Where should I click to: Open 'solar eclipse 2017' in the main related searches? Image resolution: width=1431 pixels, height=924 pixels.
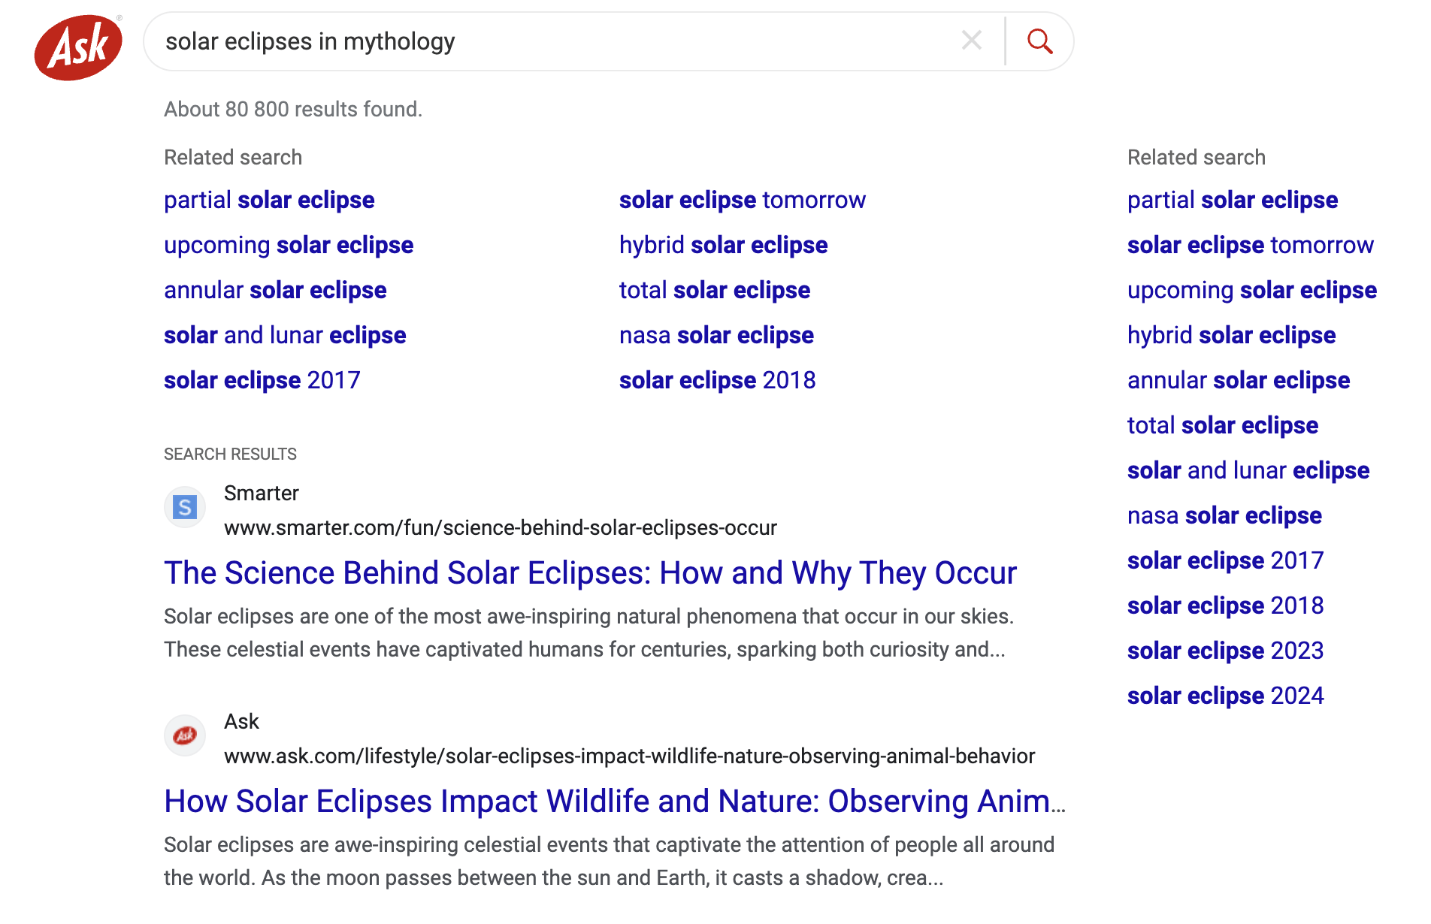click(262, 381)
